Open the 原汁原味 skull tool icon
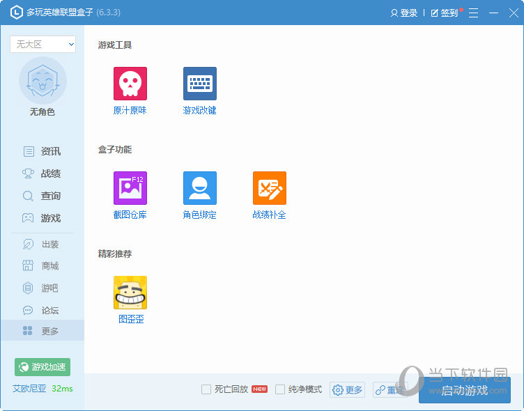Image resolution: width=524 pixels, height=411 pixels. [130, 84]
